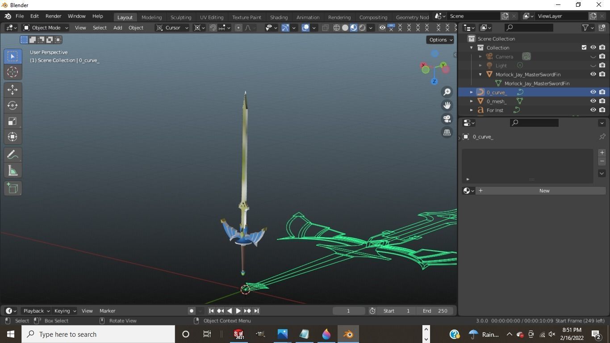Expand the 0_mesh_ outliner item
Screen dimensions: 610x343
click(x=471, y=101)
